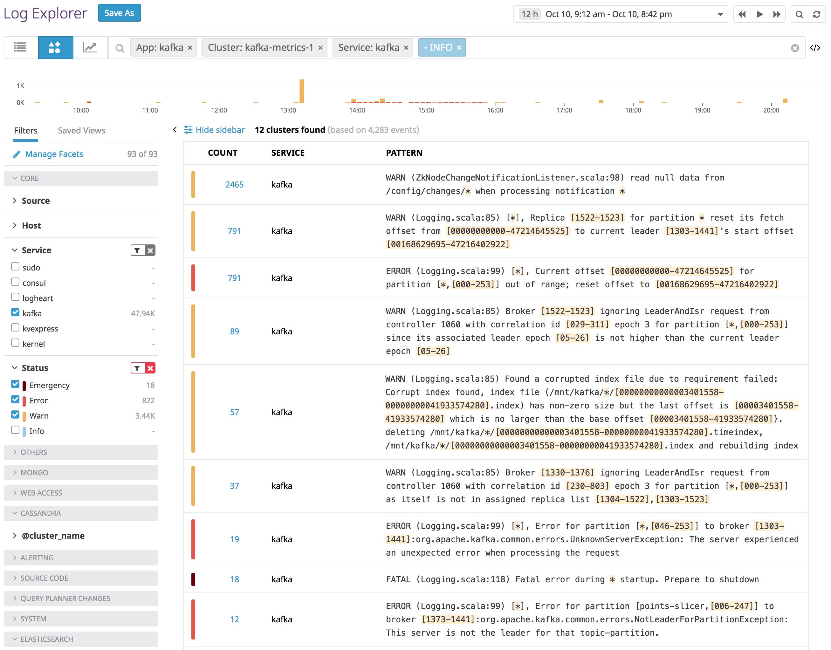
Task: Select the clusters view icon
Action: pyautogui.click(x=56, y=48)
